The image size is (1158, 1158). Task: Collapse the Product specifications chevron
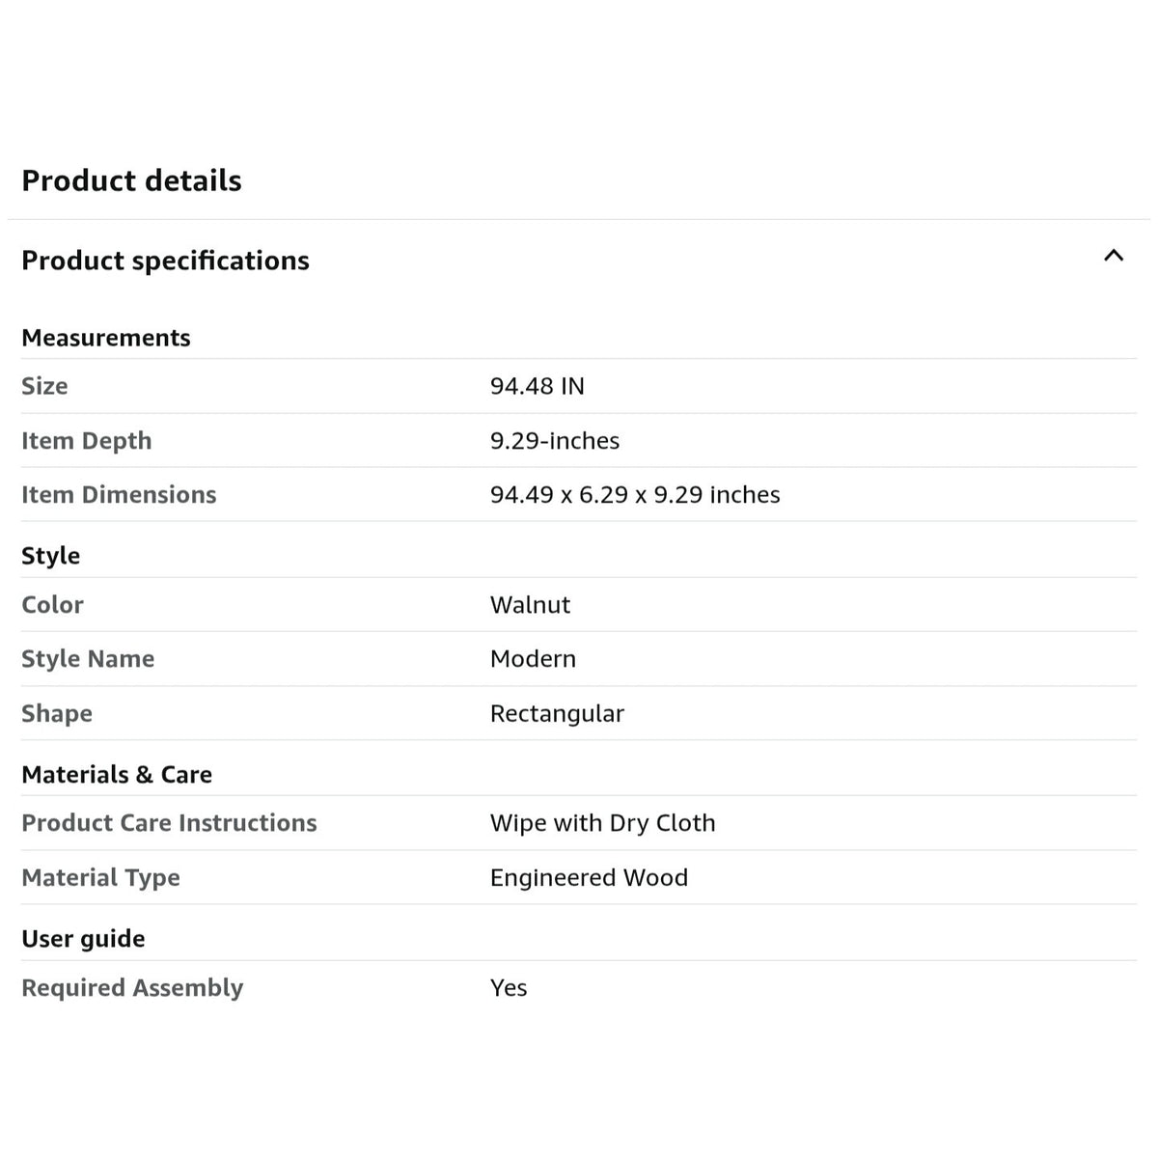coord(1114,256)
